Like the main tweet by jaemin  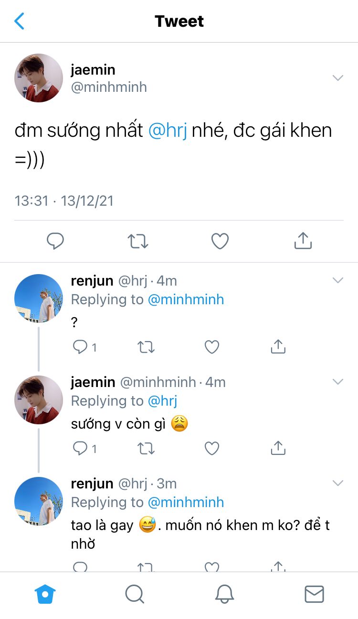tap(220, 241)
